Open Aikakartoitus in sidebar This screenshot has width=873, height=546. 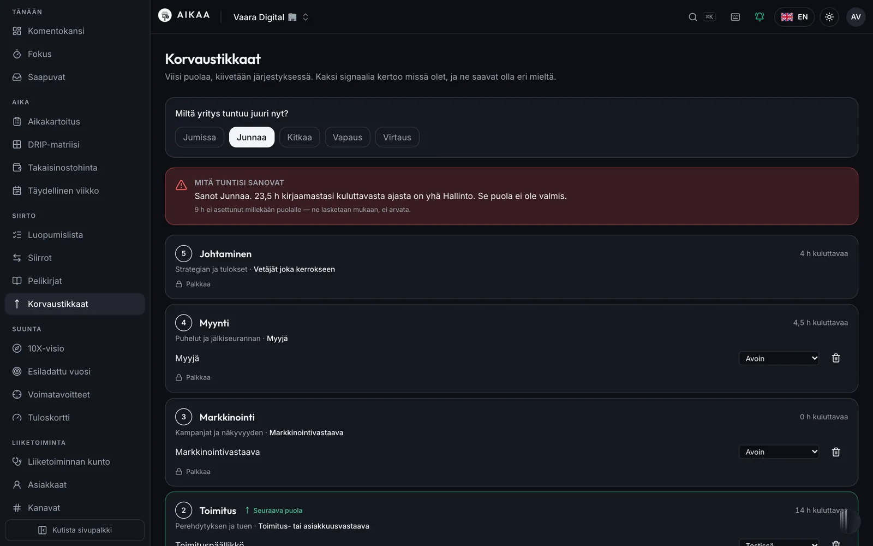(x=75, y=122)
